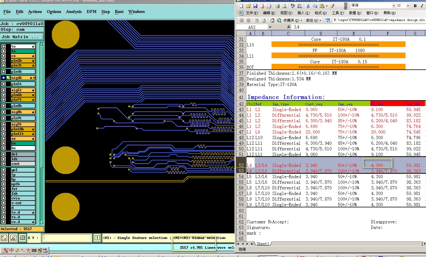Open the DFM menu
This screenshot has width=426, height=257.
[x=91, y=12]
